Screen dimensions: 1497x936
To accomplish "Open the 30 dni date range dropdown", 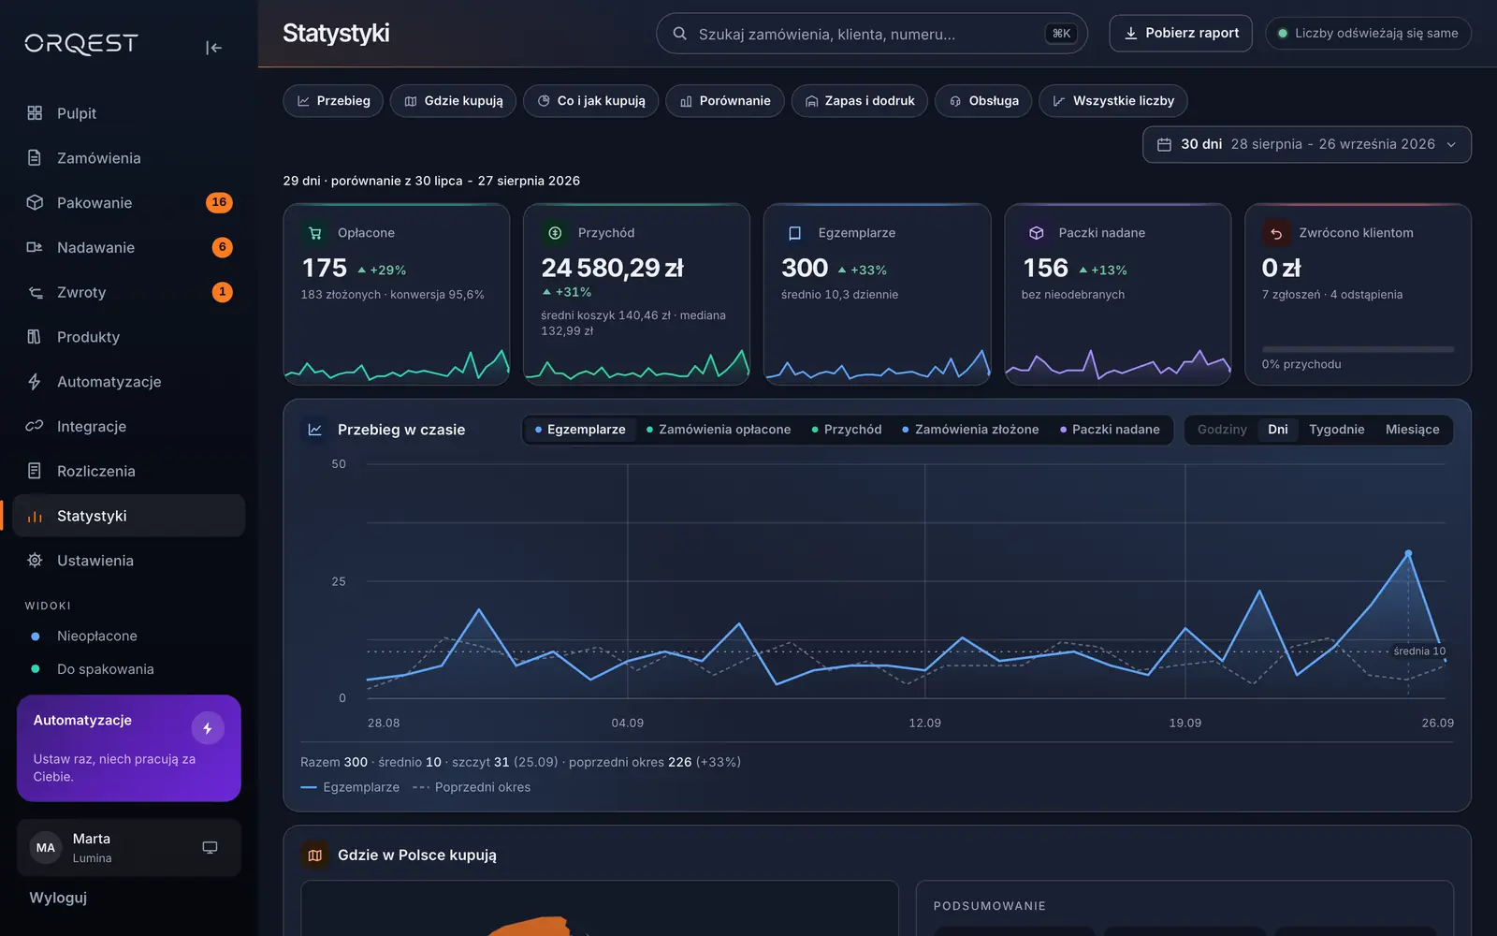I will tap(1307, 144).
